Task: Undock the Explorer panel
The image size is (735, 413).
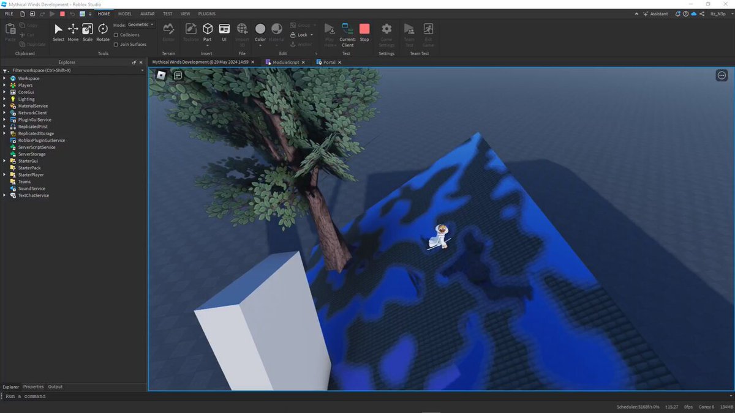Action: [x=134, y=62]
